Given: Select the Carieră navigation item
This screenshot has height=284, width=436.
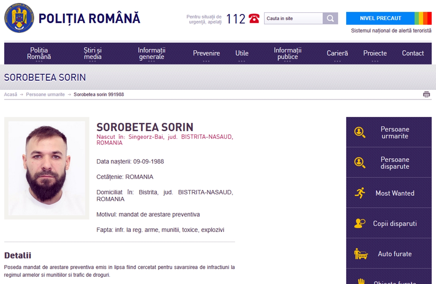Looking at the screenshot, I should click(337, 53).
